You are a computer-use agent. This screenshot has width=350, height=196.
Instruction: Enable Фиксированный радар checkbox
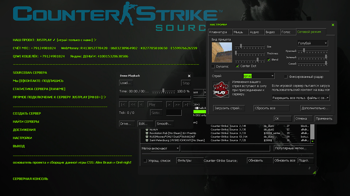[286, 77]
